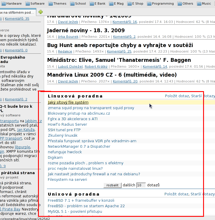This screenshot has width=215, height=220.
Task: Open author link 'Robert Krátký'
Action: click(96, 66)
